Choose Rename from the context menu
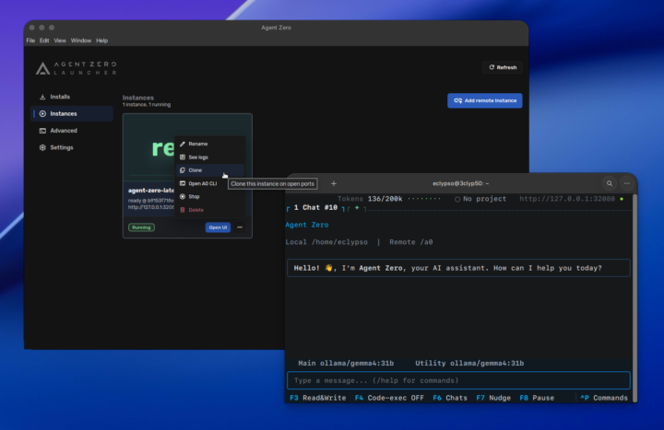Screen dimensions: 664x430 pos(210,144)
